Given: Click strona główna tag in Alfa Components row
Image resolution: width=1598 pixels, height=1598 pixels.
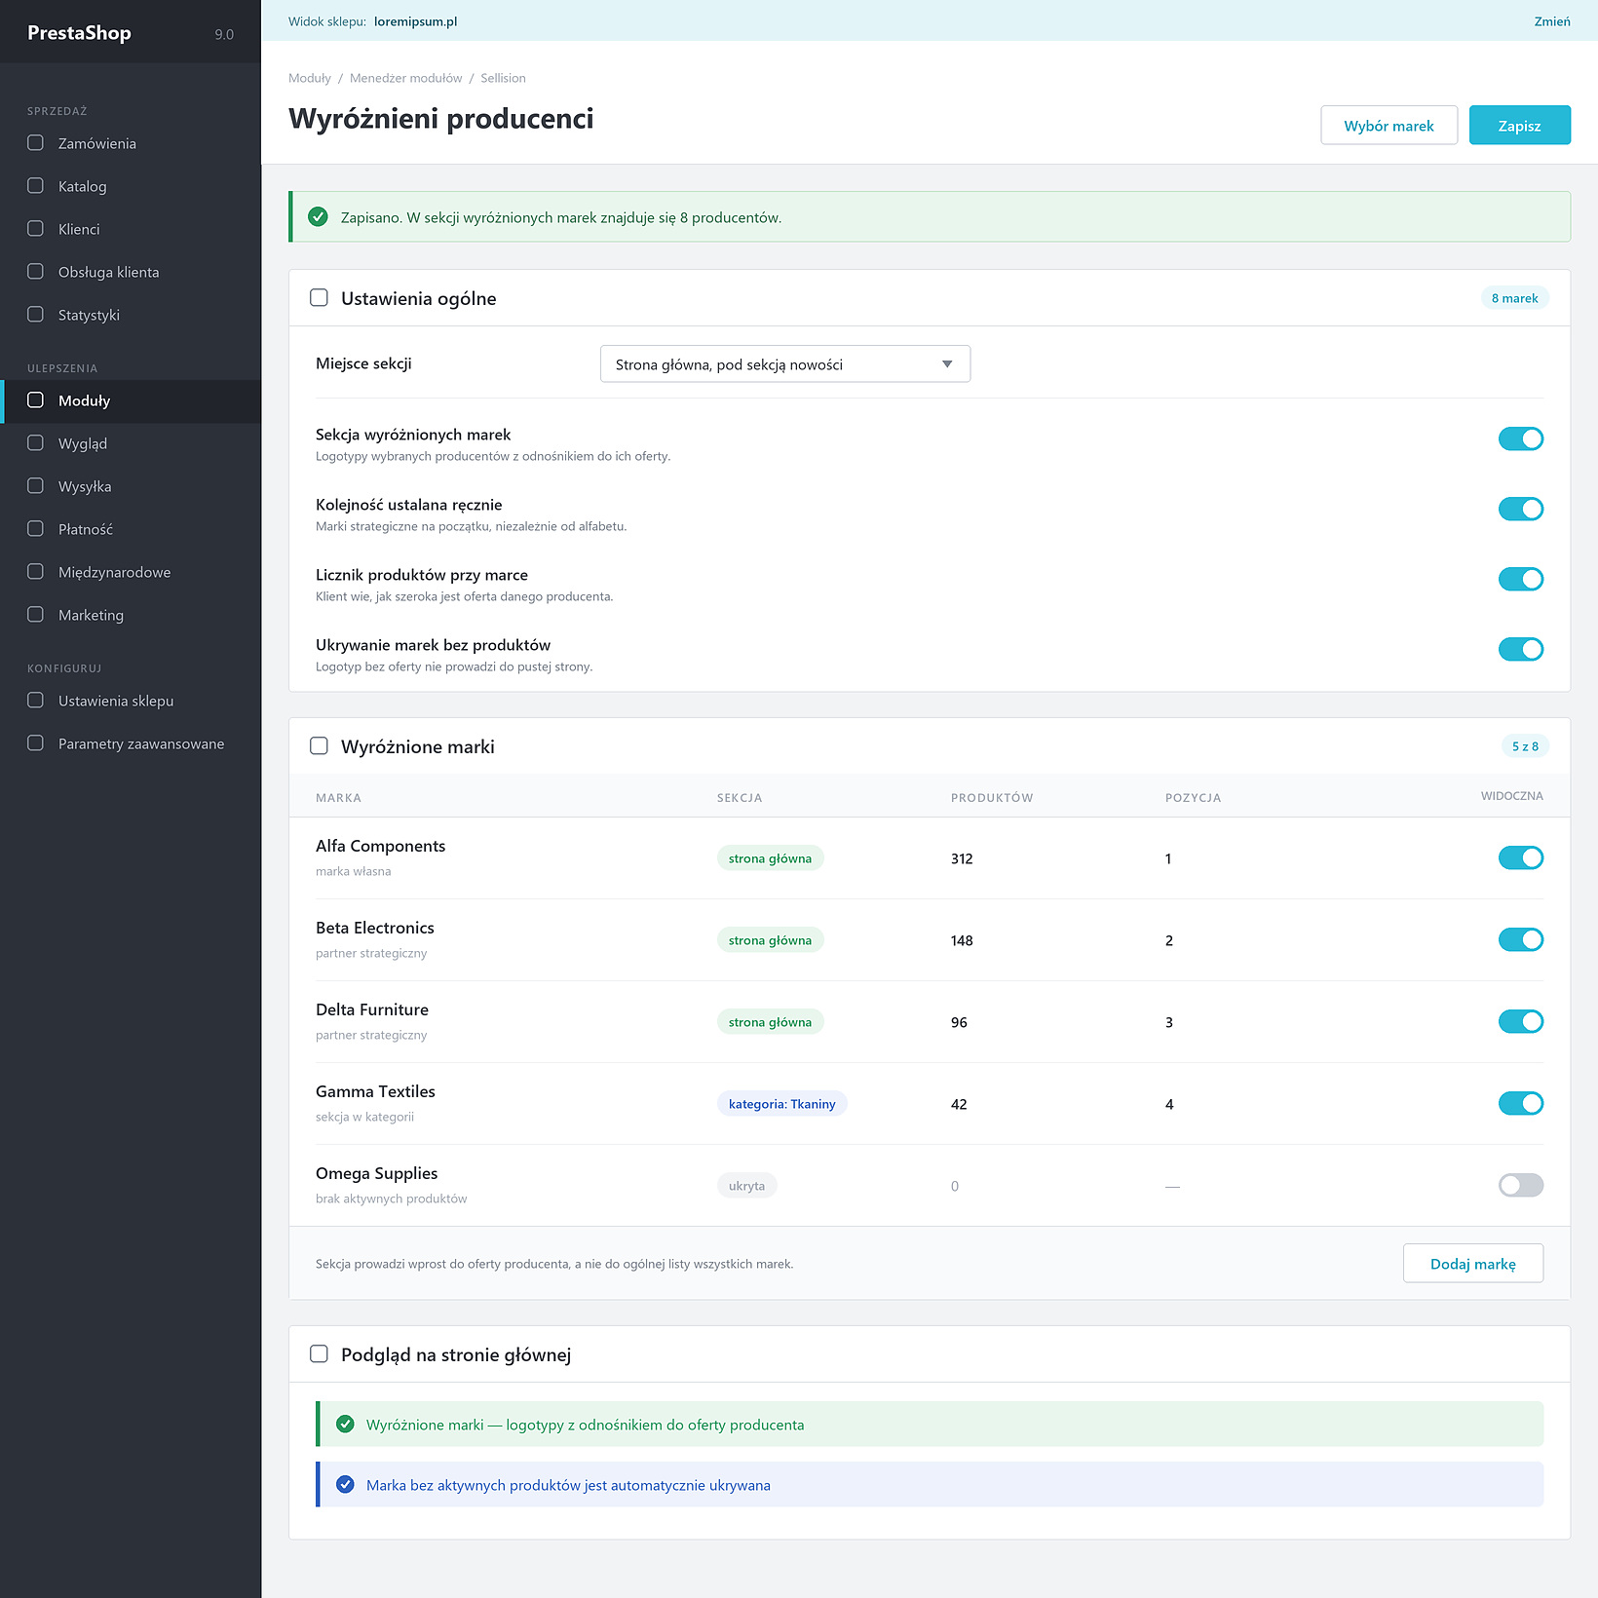Looking at the screenshot, I should [x=771, y=858].
